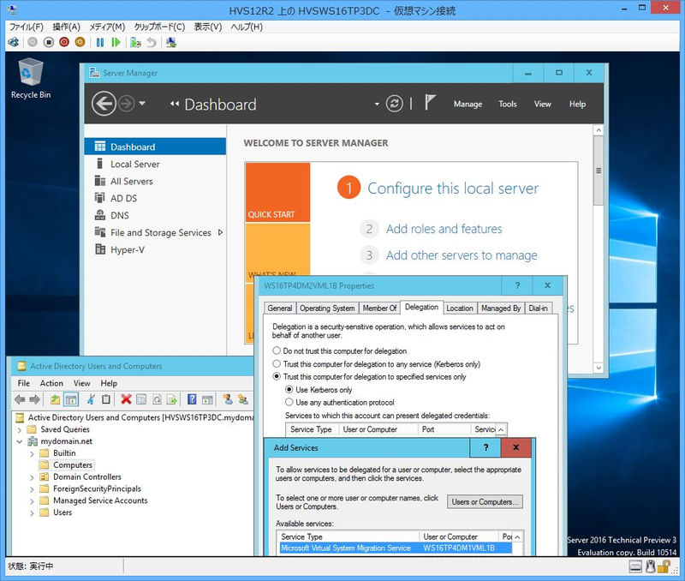
Task: Click the Turn Off (stop) VM icon
Action: (x=49, y=42)
